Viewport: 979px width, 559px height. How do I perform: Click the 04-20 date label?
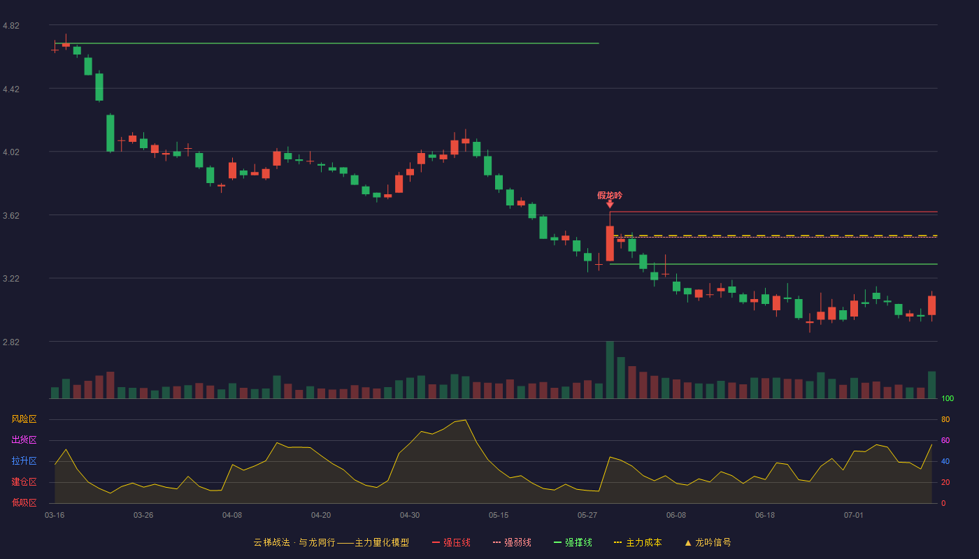point(321,515)
